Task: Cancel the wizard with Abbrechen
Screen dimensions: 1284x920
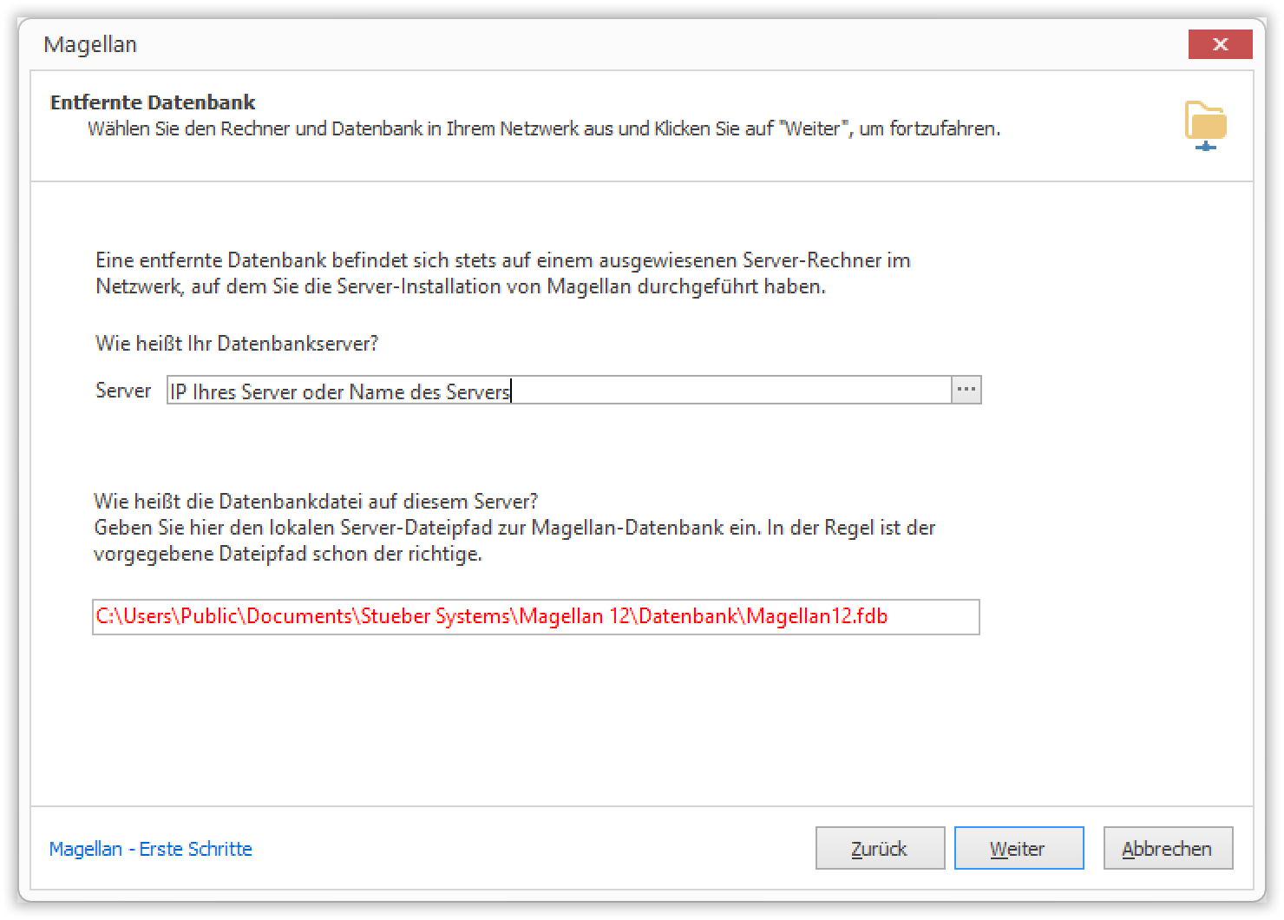Action: 1168,848
